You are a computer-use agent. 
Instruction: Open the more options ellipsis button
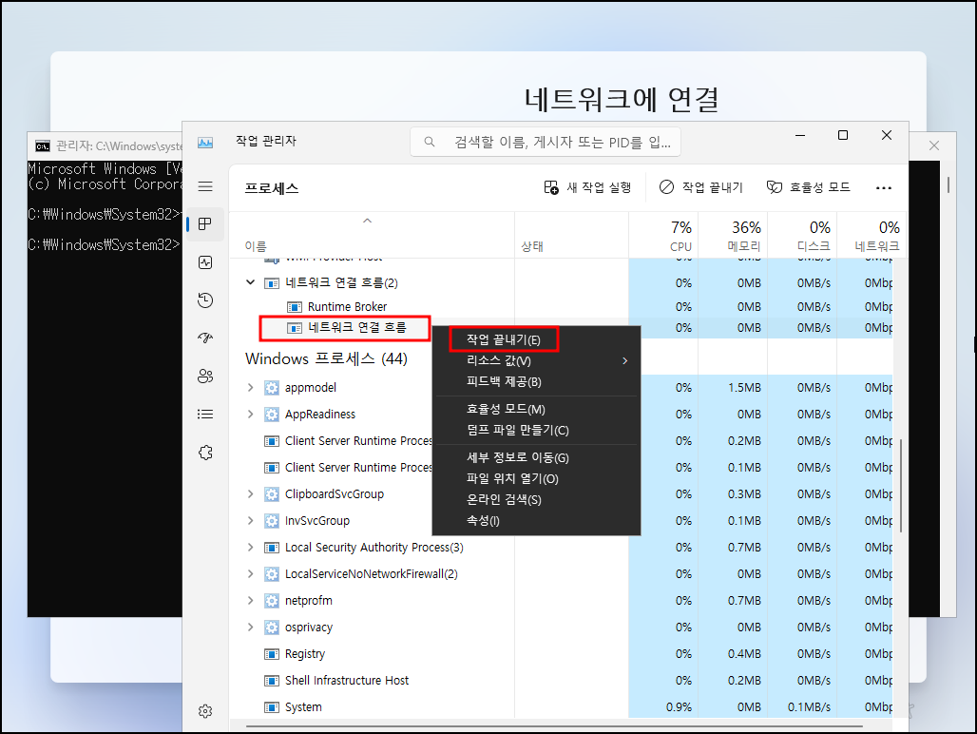click(884, 187)
